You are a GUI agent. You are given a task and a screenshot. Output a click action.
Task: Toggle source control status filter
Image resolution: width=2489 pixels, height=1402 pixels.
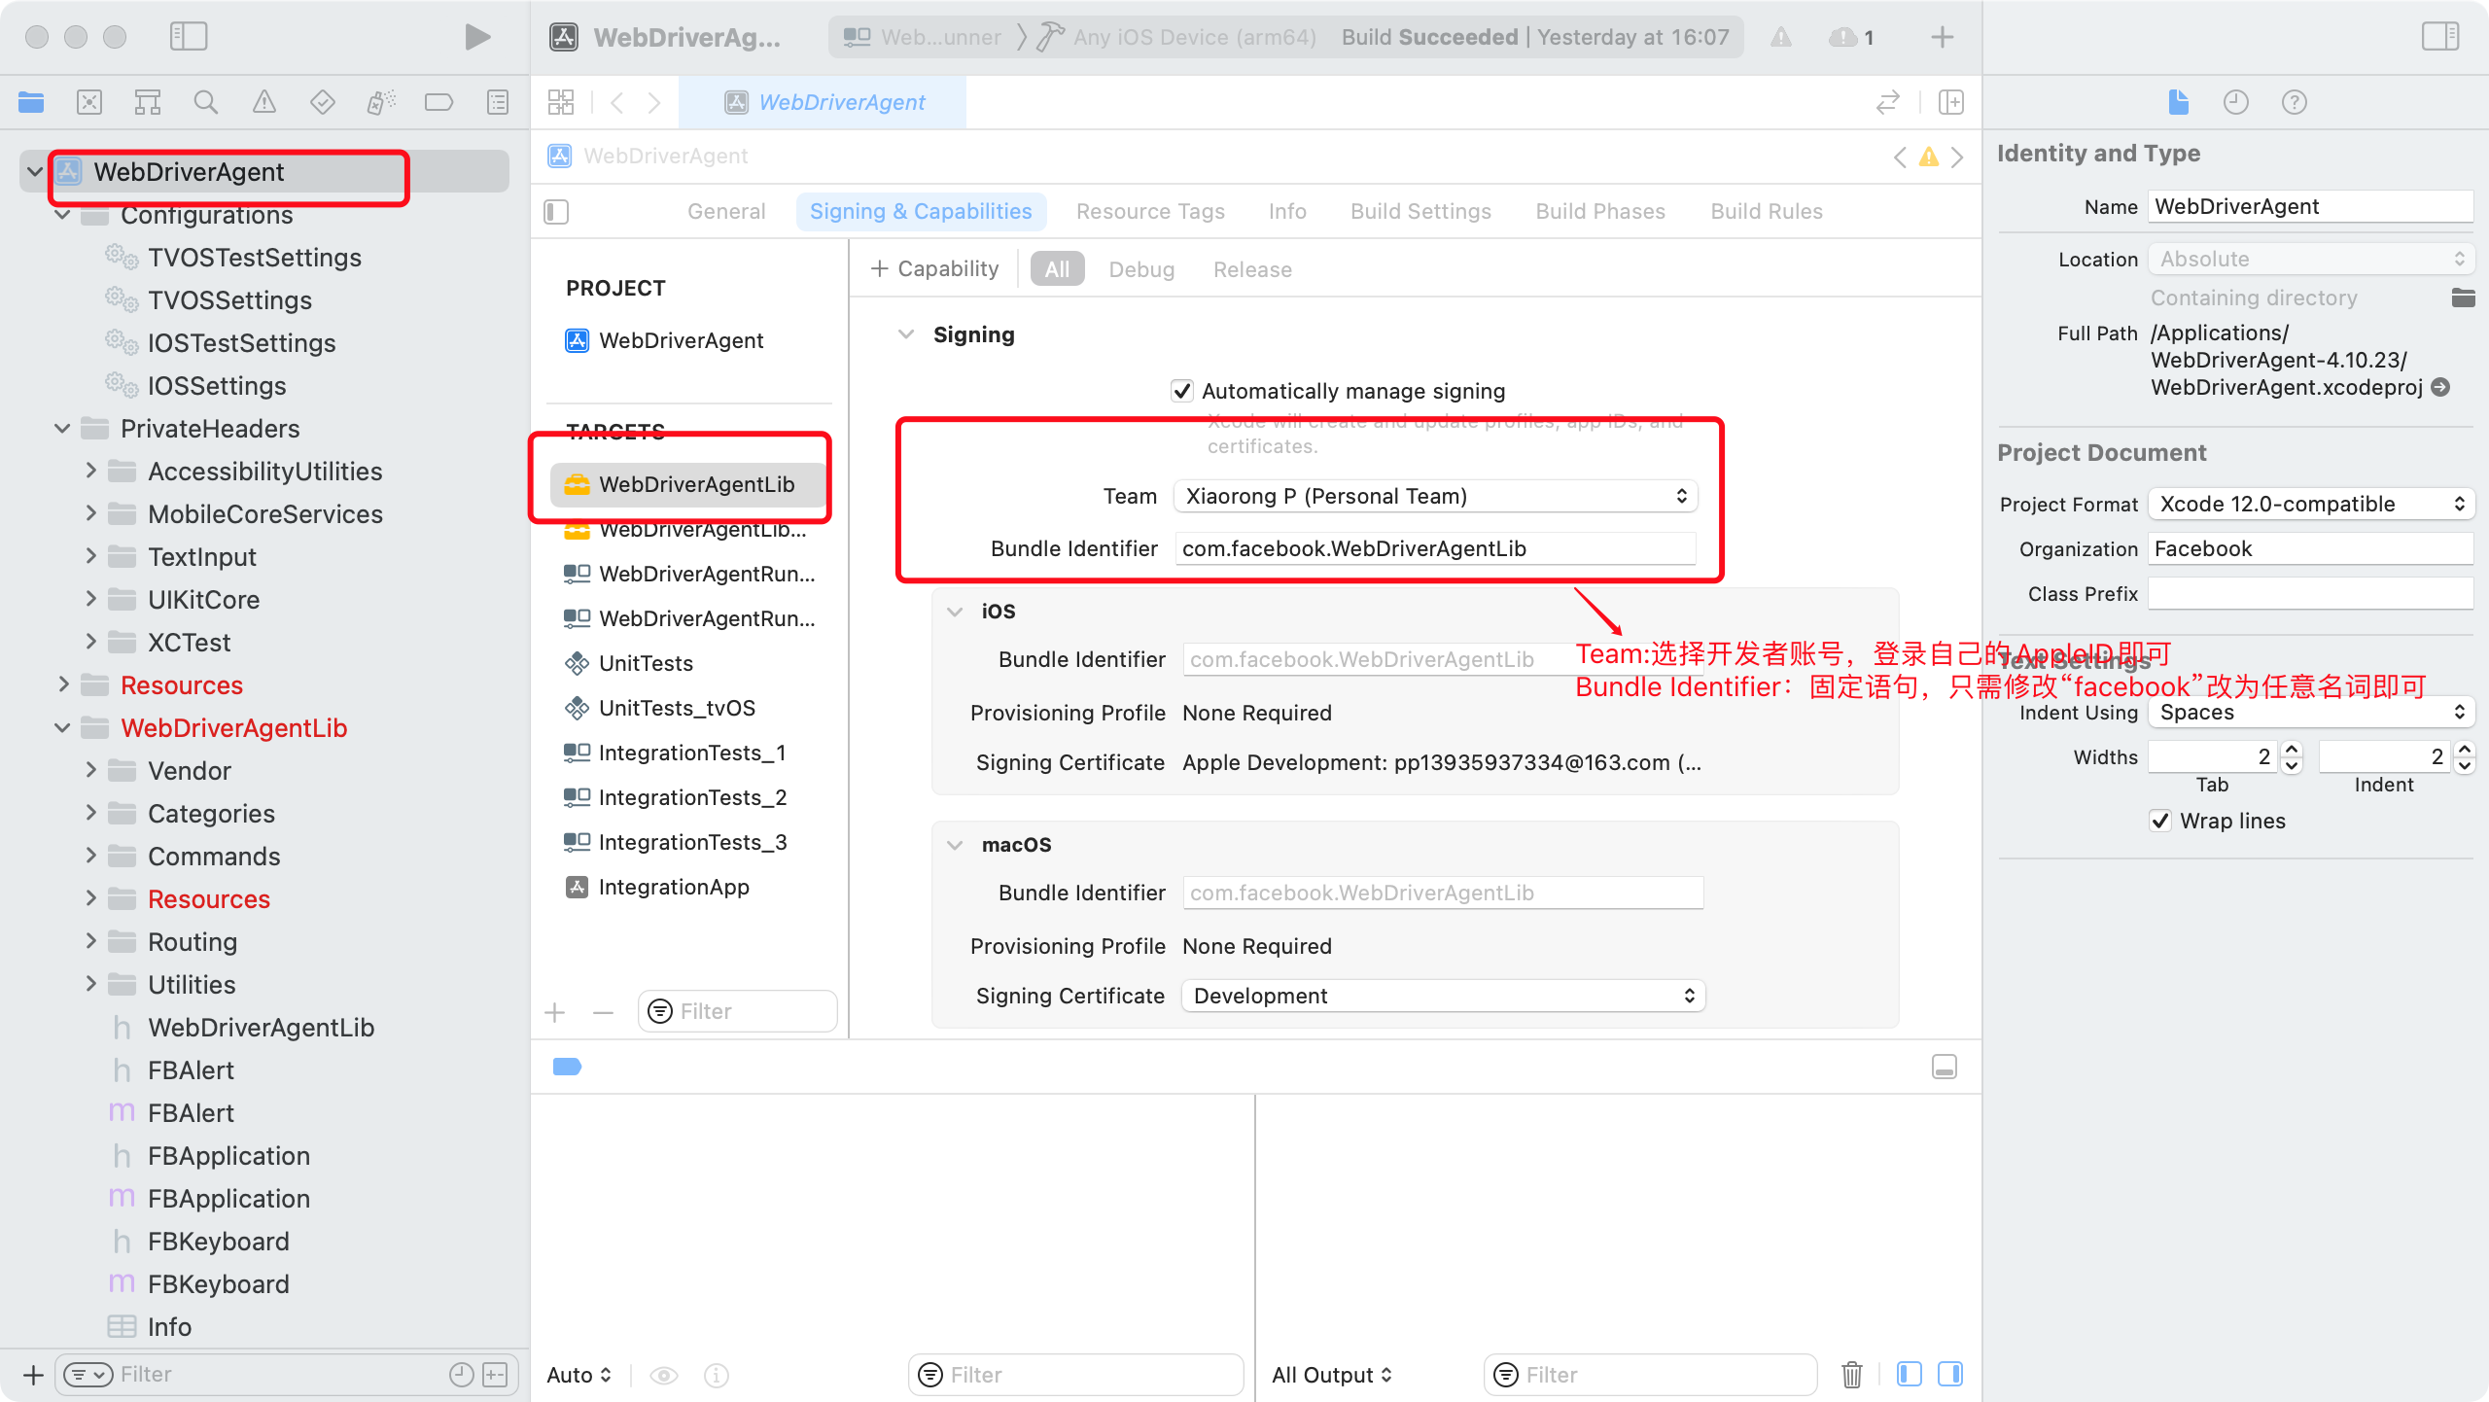(x=495, y=1374)
